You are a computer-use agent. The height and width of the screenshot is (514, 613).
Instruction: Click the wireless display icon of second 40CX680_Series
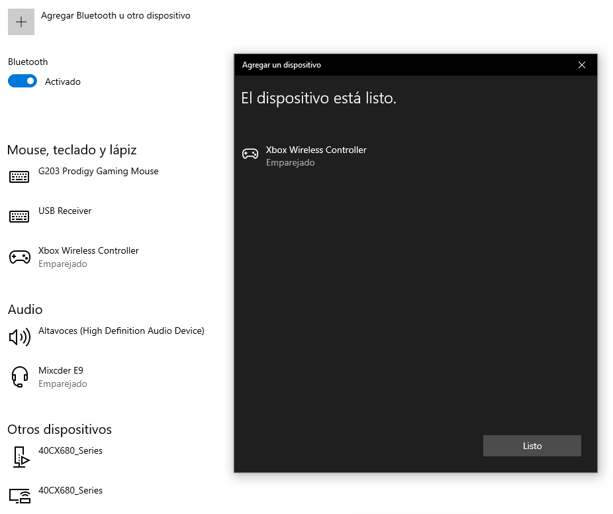point(20,496)
